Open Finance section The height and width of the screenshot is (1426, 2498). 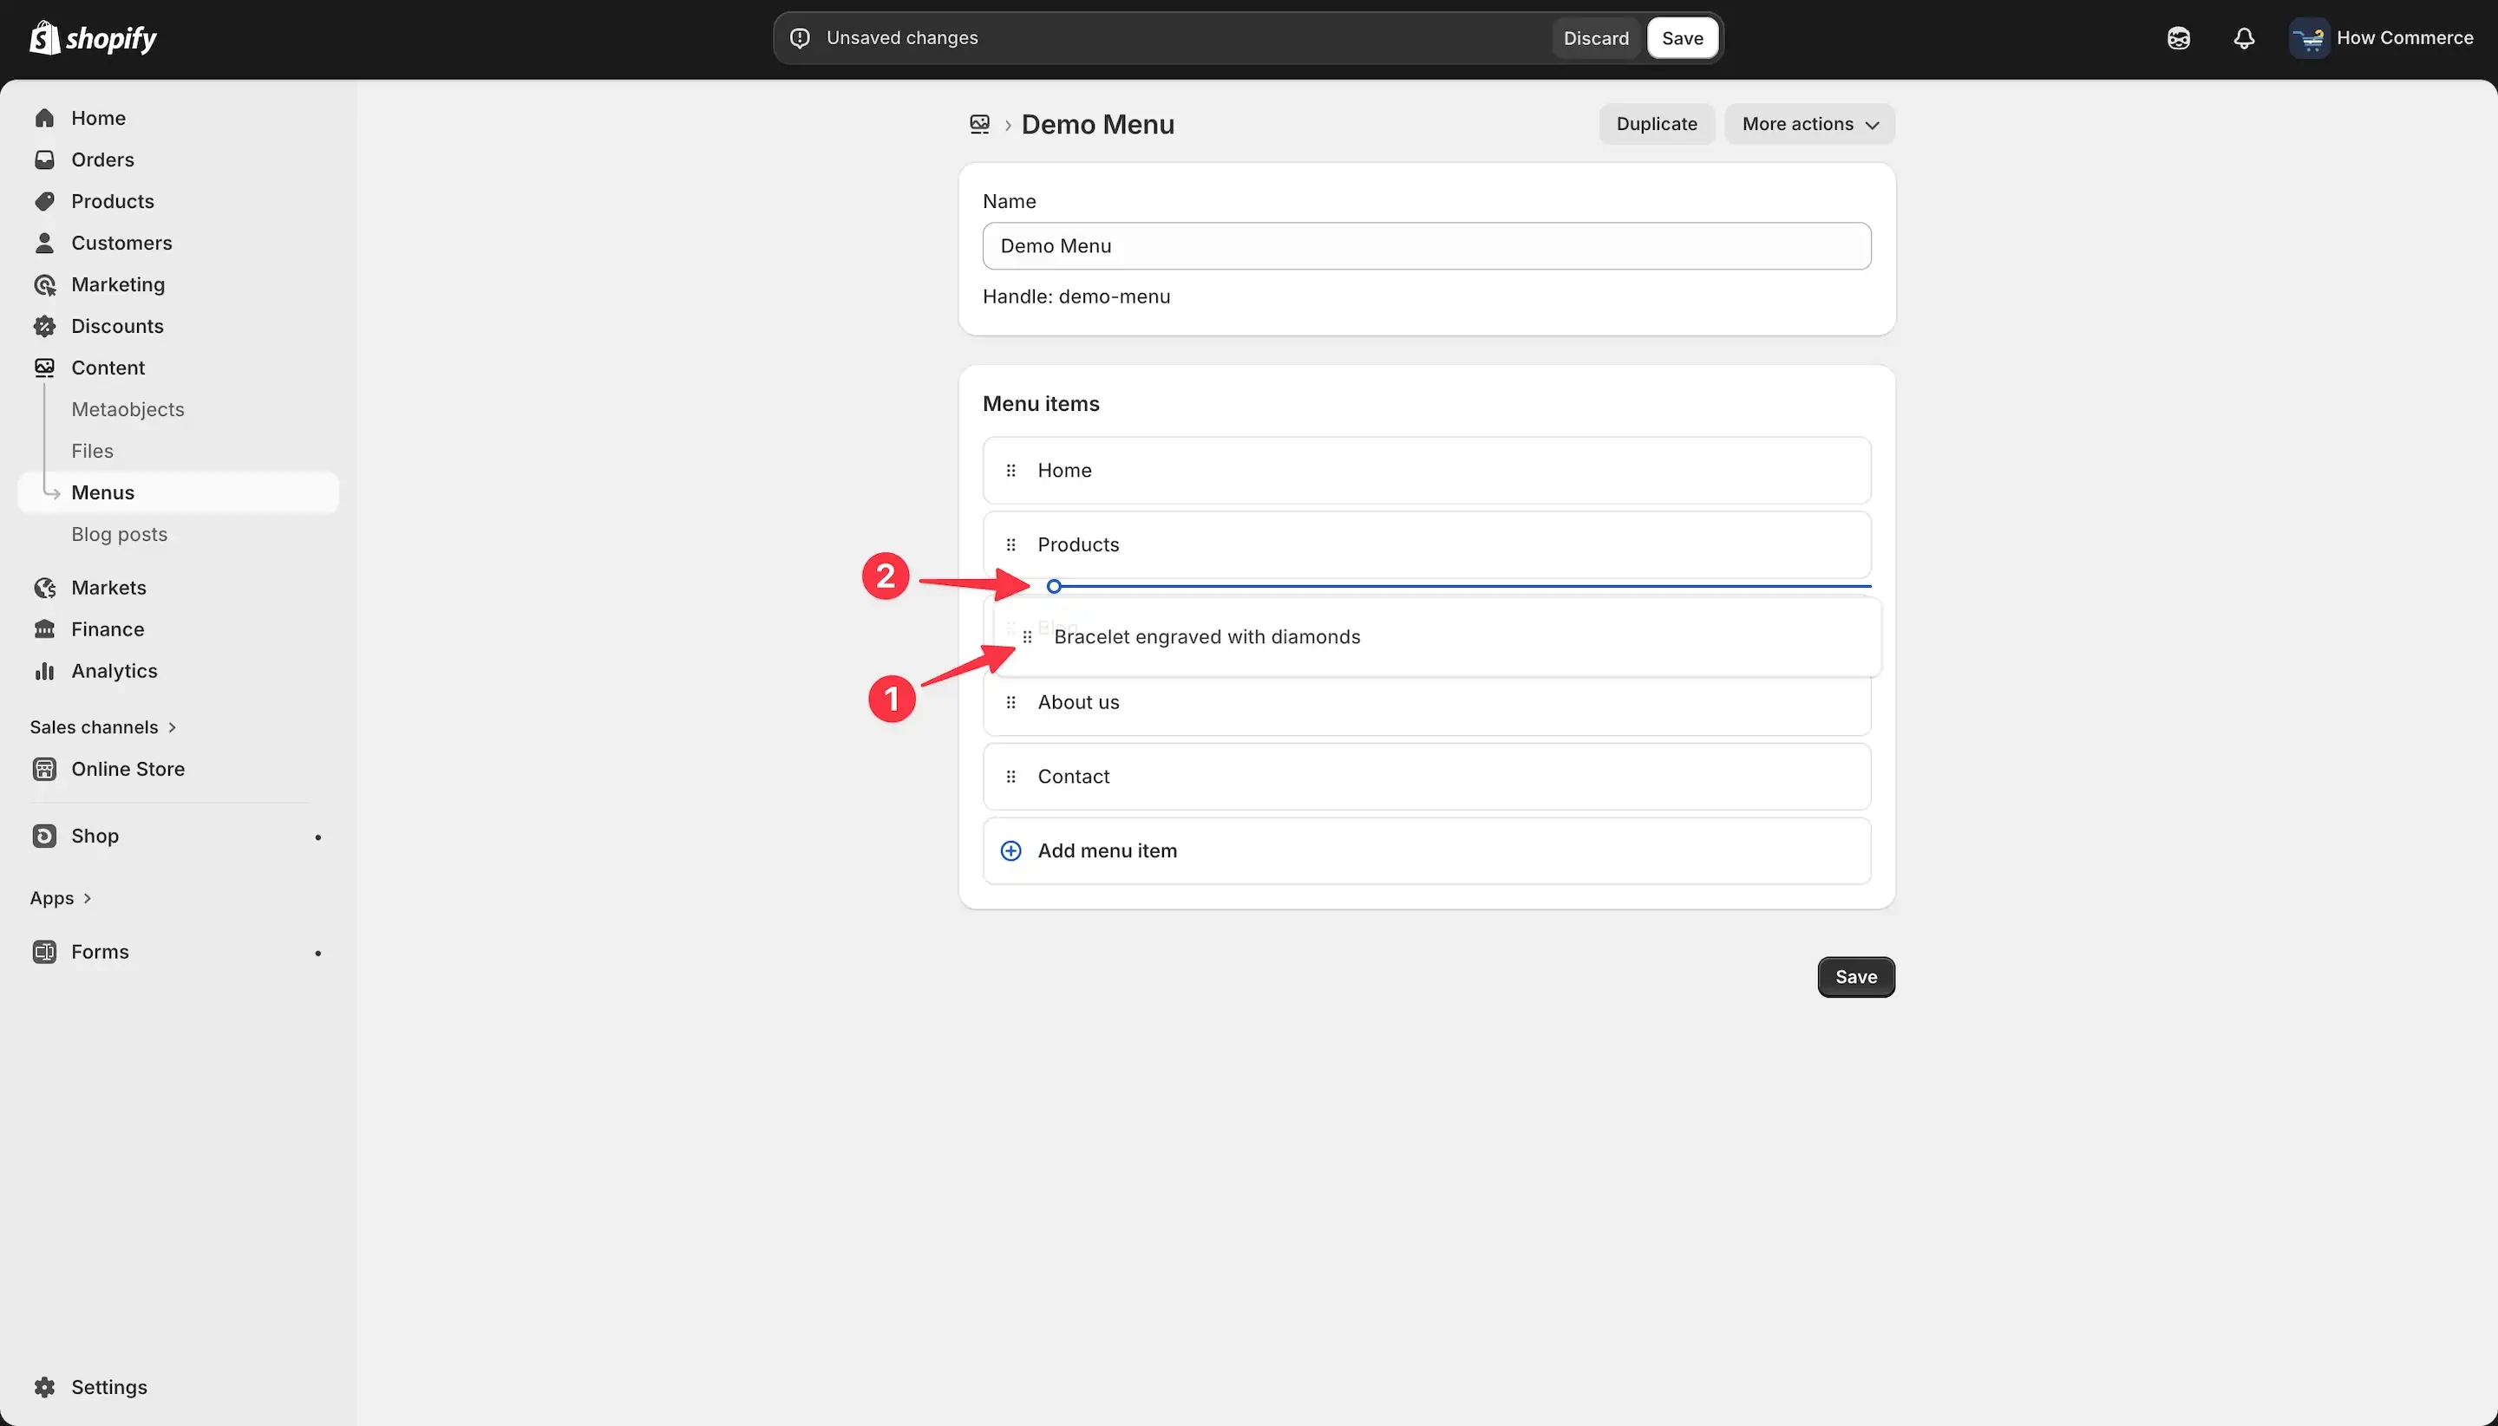point(108,628)
